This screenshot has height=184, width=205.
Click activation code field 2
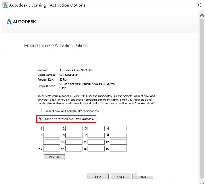(74, 128)
